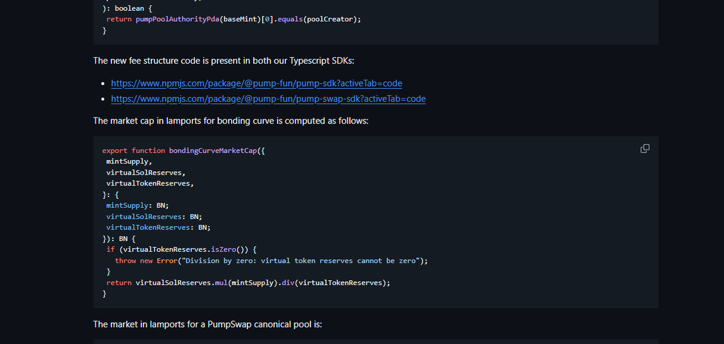Click the code line "export function bondingCurveMarketCap({"
The width and height of the screenshot is (724, 344).
(x=183, y=151)
